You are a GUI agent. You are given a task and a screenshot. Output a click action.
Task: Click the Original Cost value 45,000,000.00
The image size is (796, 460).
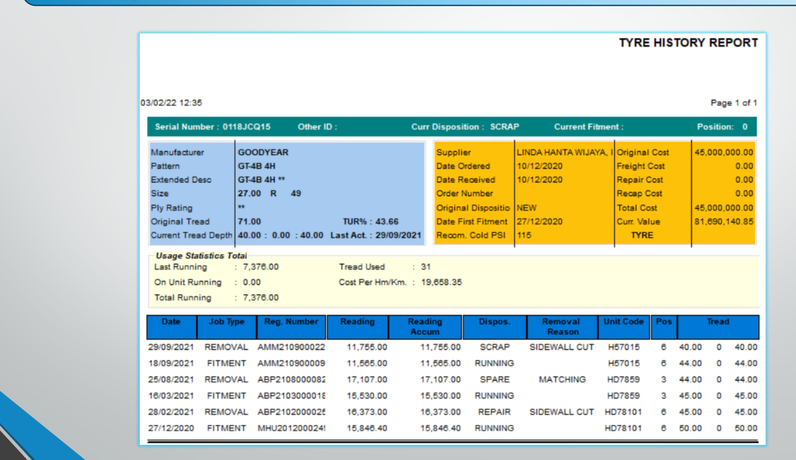(724, 153)
